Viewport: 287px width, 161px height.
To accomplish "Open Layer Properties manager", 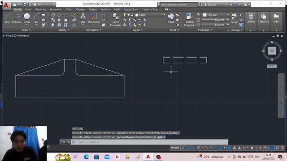I will point(116,20).
